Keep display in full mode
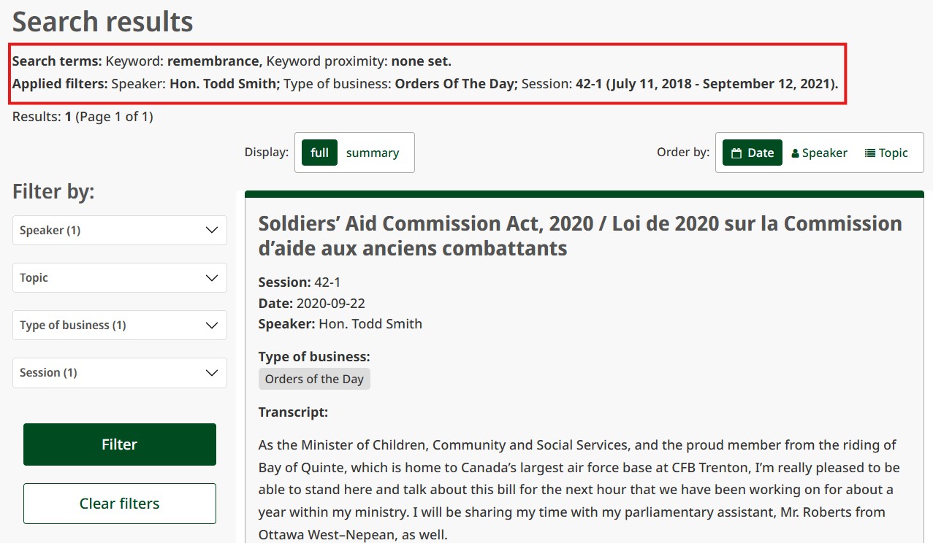This screenshot has height=543, width=933. [x=319, y=152]
